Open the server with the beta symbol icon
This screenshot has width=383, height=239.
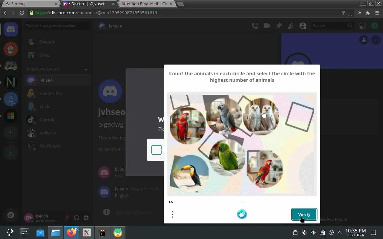(11, 99)
